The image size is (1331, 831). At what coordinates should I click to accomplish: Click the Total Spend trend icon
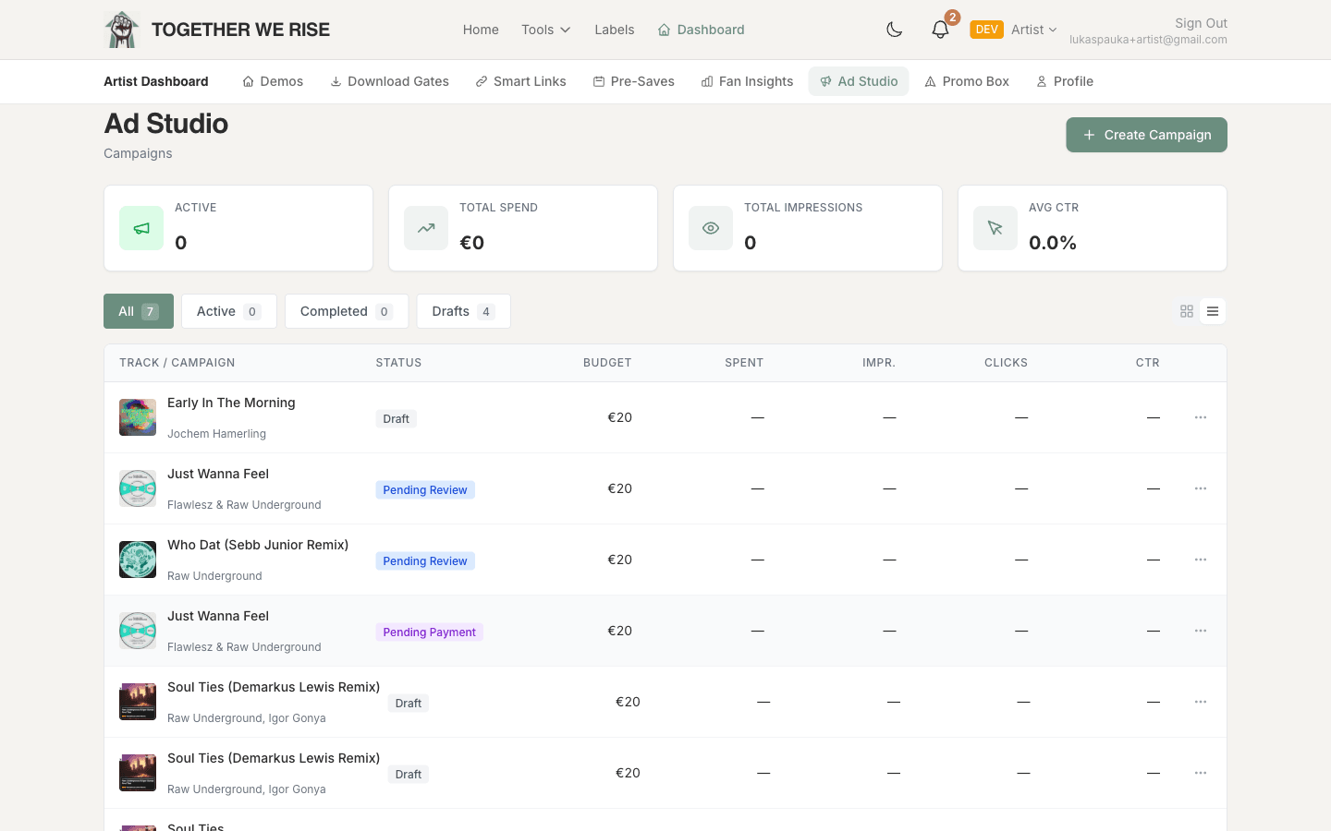pos(426,228)
